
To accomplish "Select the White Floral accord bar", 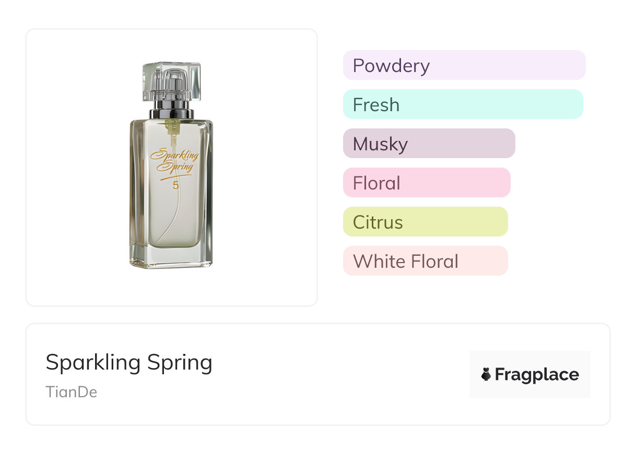I will tap(425, 261).
